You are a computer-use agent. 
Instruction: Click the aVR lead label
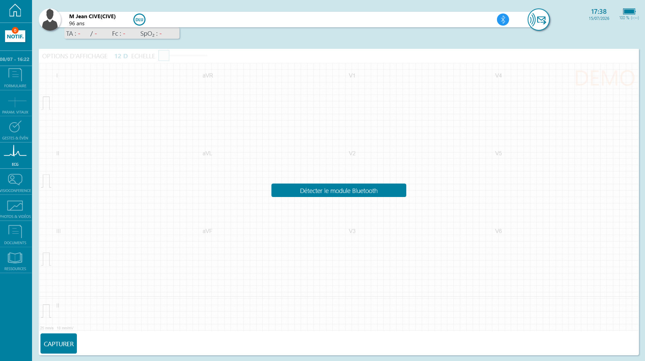[208, 75]
